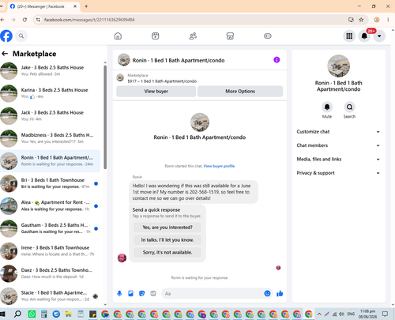Open the Notifications bell icon
This screenshot has width=395, height=320.
point(364,36)
